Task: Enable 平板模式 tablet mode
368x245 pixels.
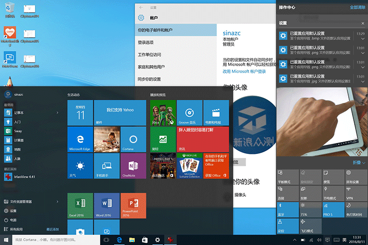Action: tap(287, 177)
